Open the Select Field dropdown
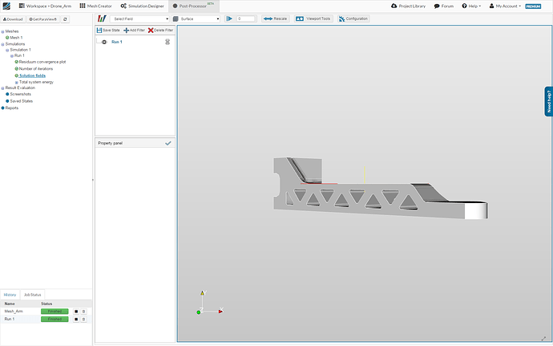This screenshot has height=346, width=553. tap(140, 18)
